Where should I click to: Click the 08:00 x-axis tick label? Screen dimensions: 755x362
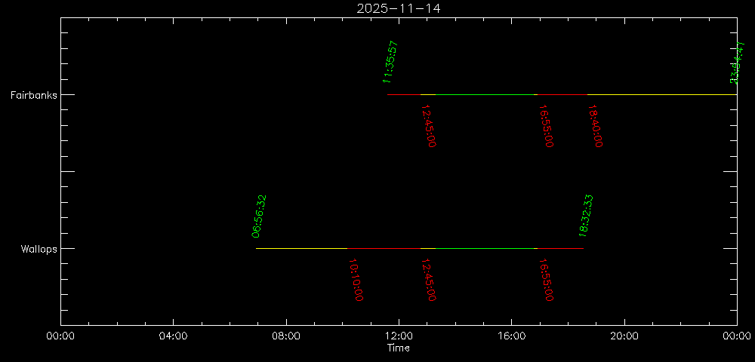[285, 336]
